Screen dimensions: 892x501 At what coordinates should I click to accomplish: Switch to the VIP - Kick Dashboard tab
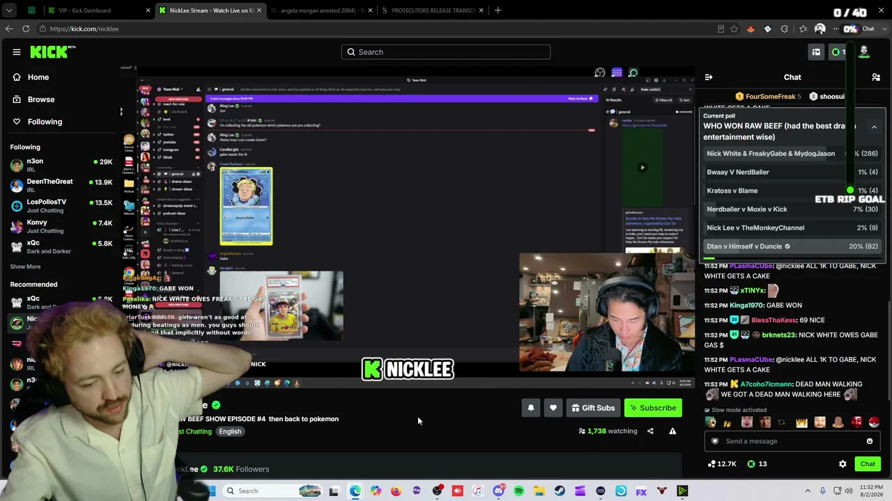point(100,10)
